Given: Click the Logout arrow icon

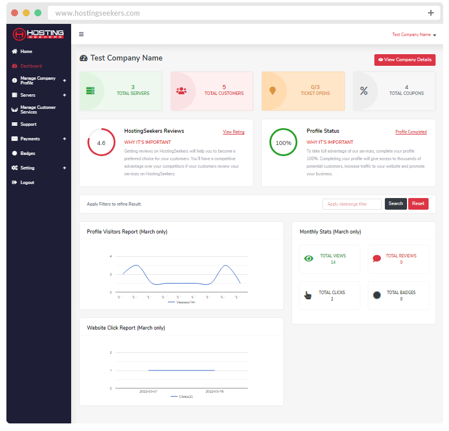Looking at the screenshot, I should 15,182.
